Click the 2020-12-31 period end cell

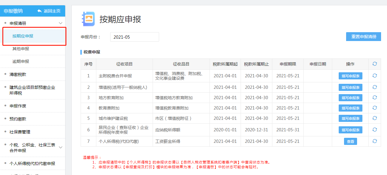pyautogui.click(x=256, y=130)
